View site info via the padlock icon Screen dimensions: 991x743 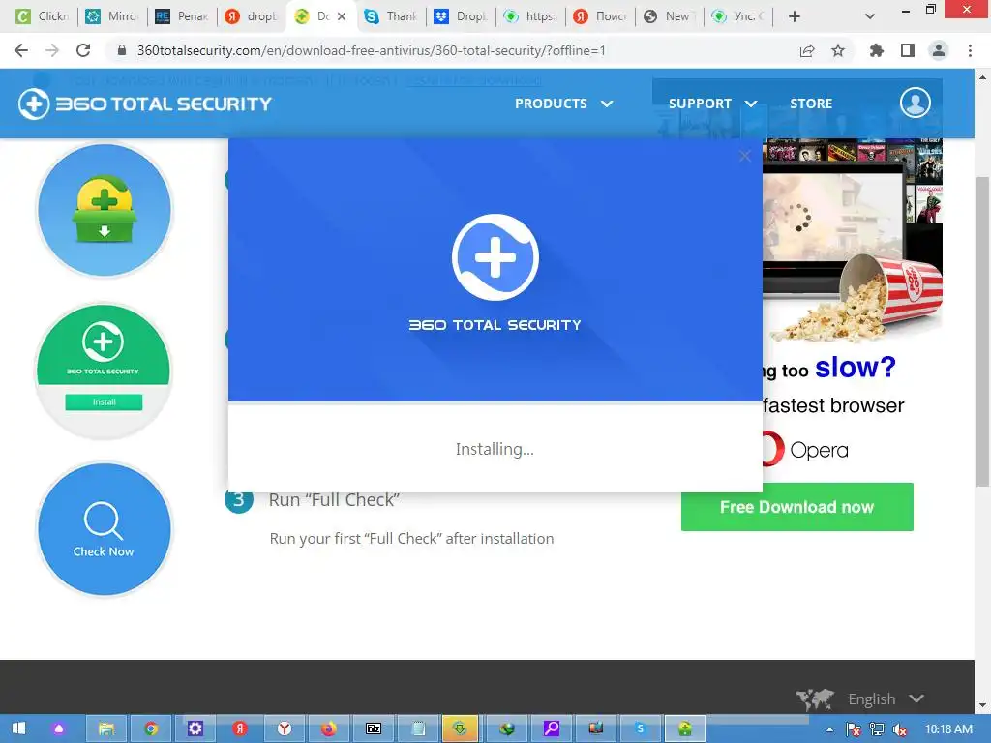point(122,50)
